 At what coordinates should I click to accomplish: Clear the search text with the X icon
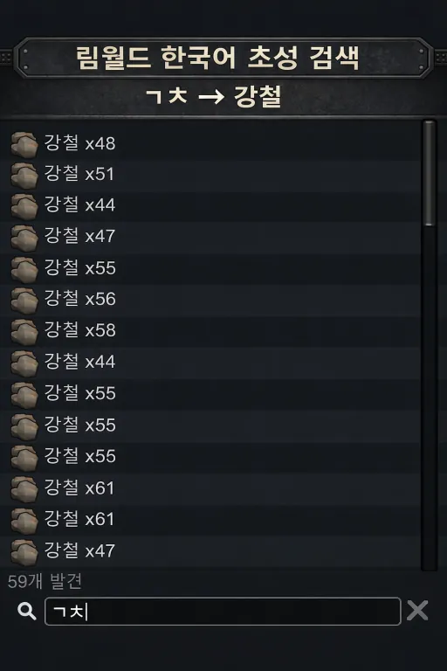417,610
